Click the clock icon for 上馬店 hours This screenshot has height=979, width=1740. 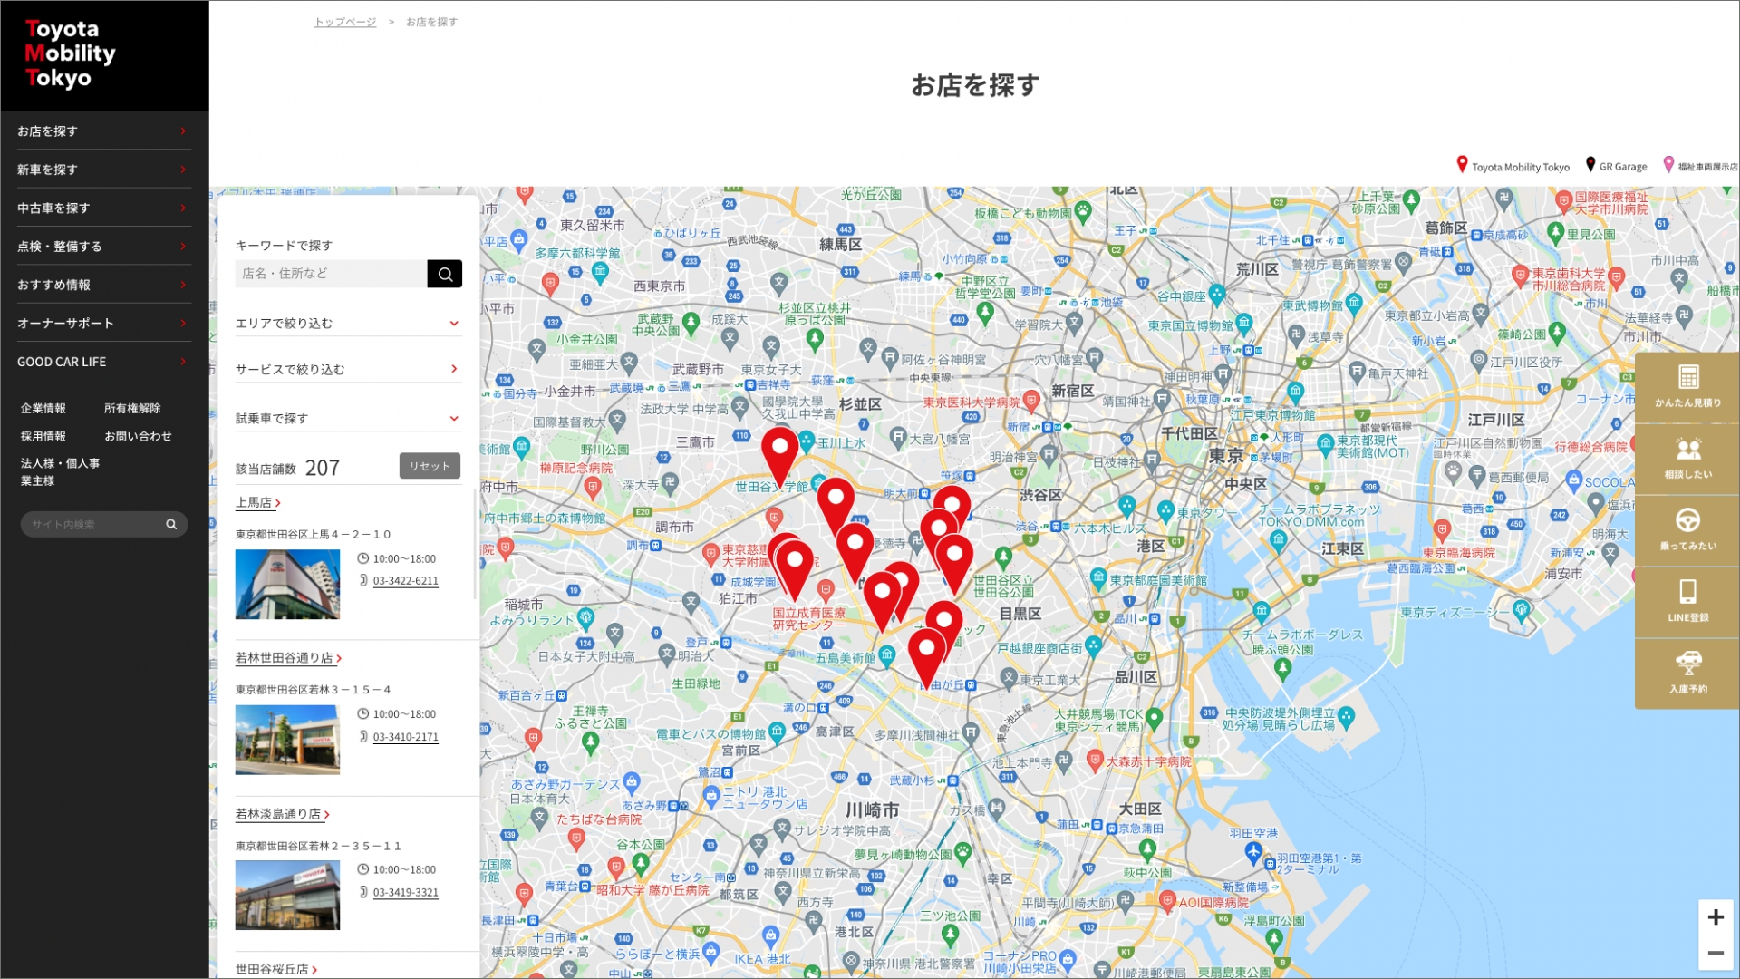click(362, 559)
